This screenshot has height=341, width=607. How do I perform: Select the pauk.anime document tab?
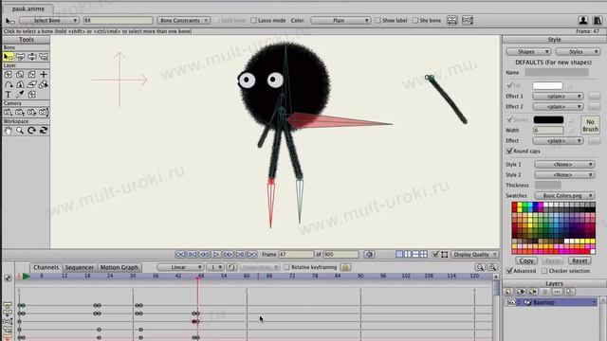coord(28,9)
